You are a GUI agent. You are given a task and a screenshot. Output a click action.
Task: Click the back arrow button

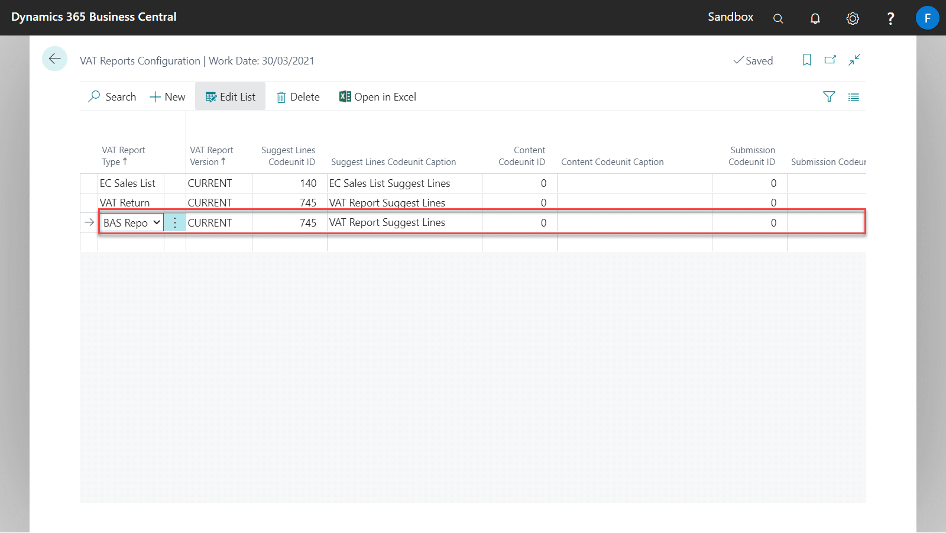pyautogui.click(x=54, y=59)
